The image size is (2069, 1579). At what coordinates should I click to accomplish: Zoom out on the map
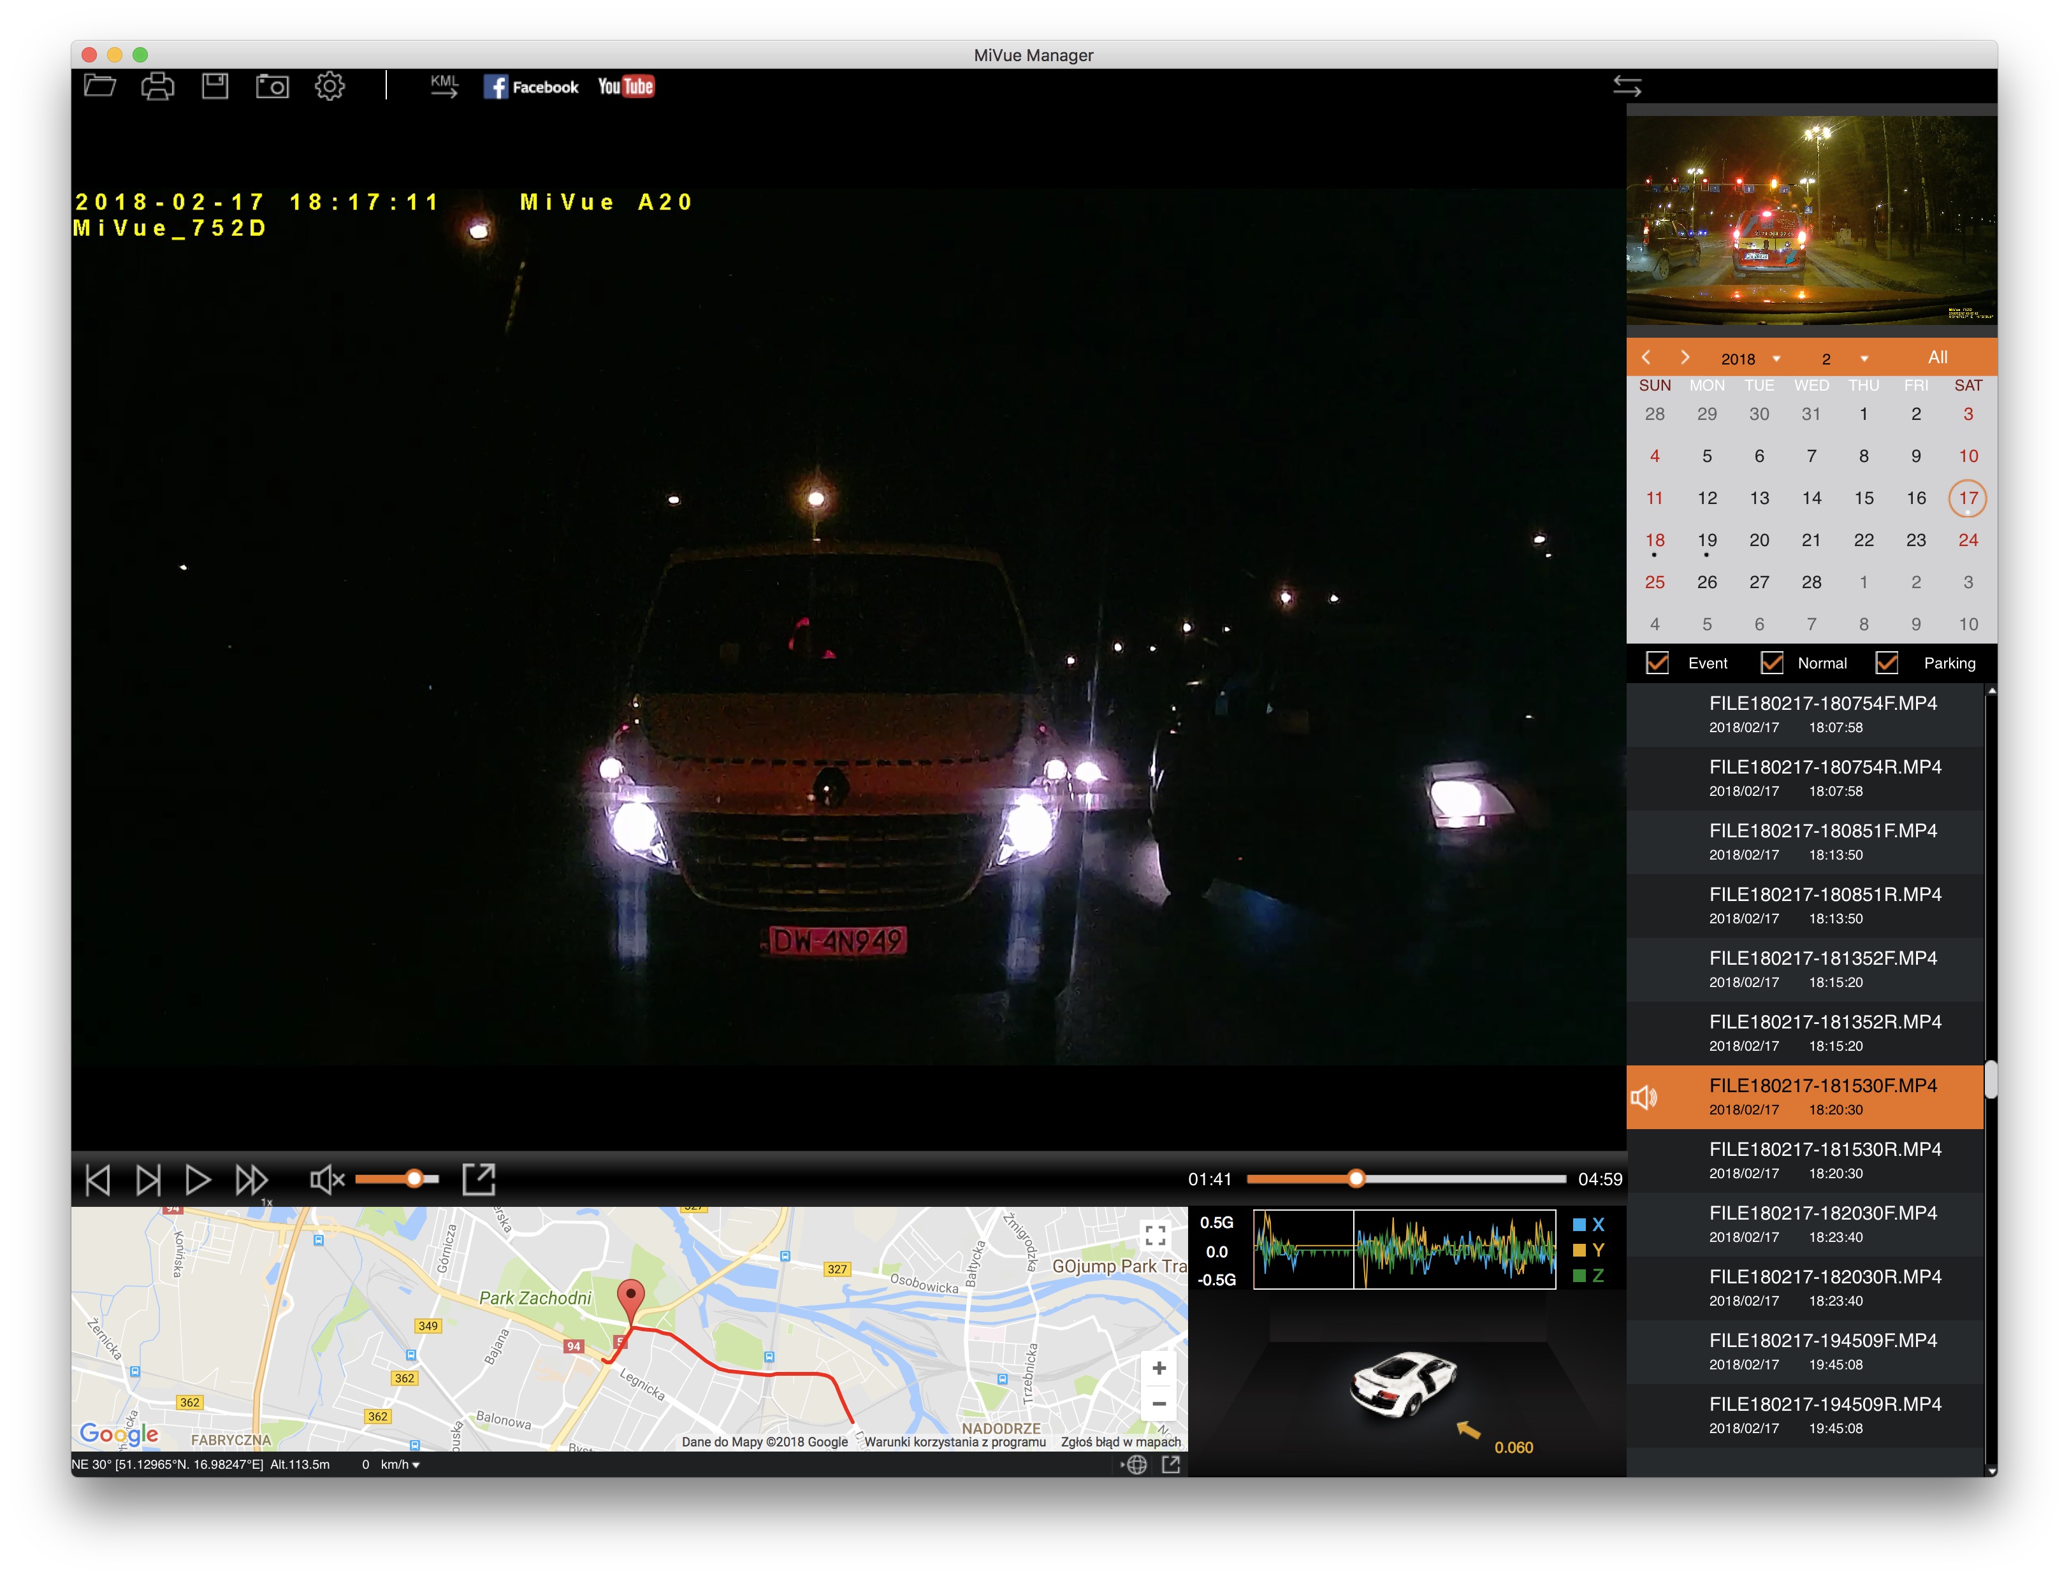click(1159, 1403)
